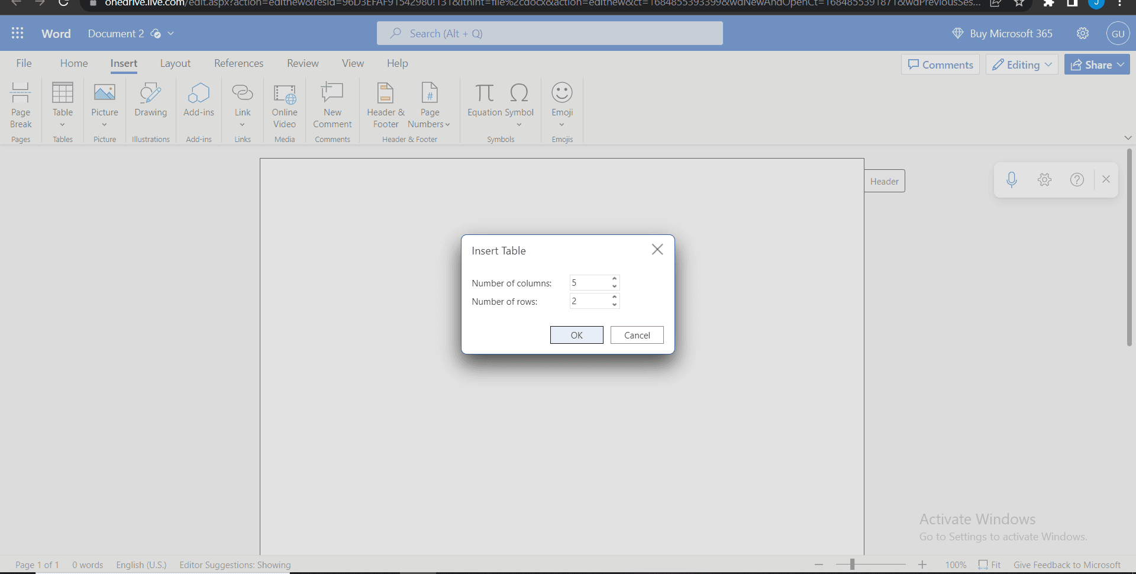Open the Add-ins icon

tap(199, 93)
